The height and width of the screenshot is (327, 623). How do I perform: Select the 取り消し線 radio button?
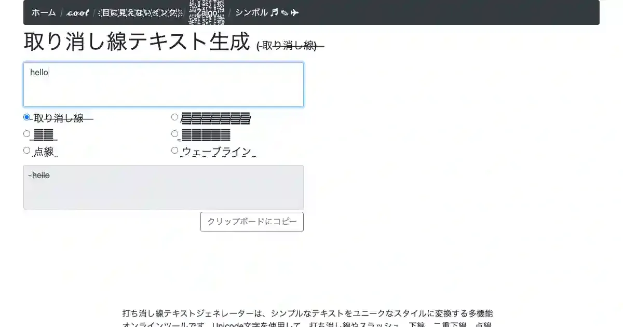click(x=27, y=117)
